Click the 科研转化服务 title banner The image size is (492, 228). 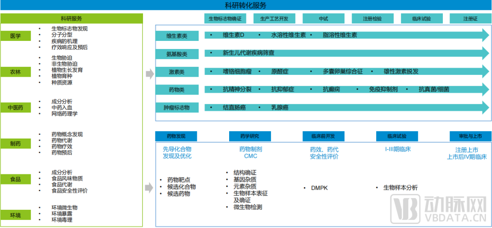click(246, 5)
